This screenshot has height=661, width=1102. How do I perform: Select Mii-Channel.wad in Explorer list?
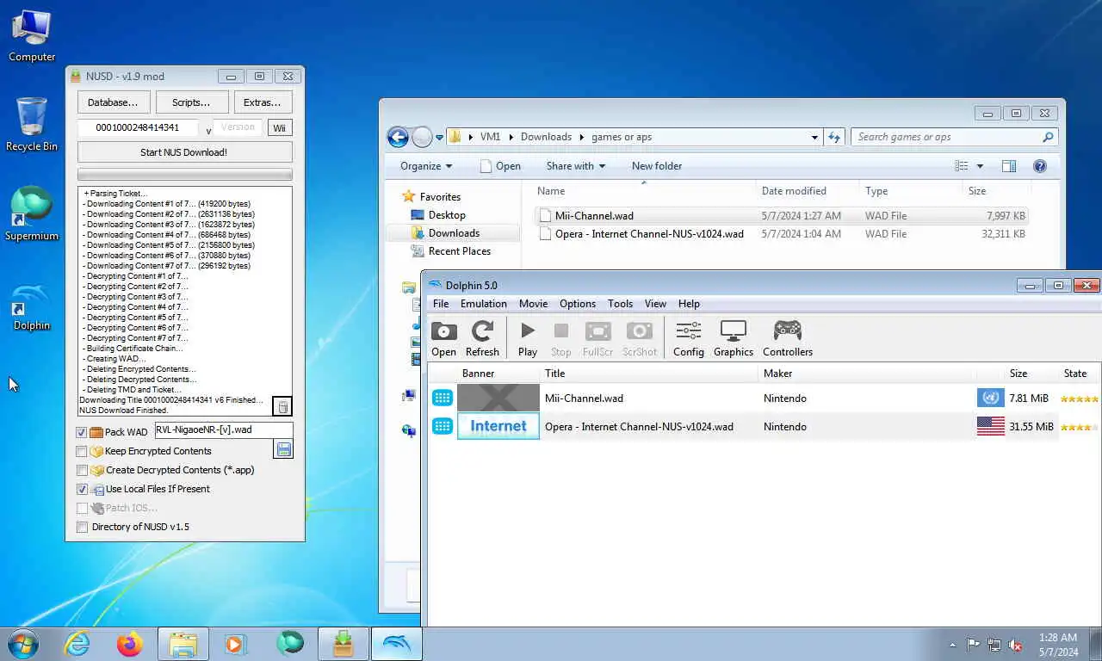781,216
